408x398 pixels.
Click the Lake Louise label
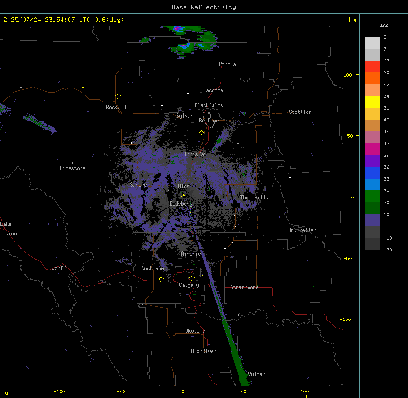click(9, 229)
